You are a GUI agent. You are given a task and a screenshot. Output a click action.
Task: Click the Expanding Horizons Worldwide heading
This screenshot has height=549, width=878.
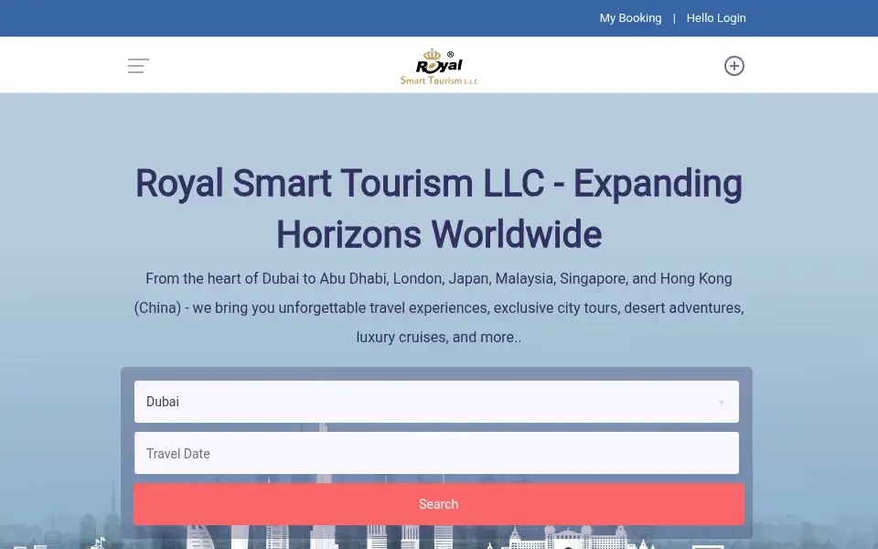tap(439, 209)
